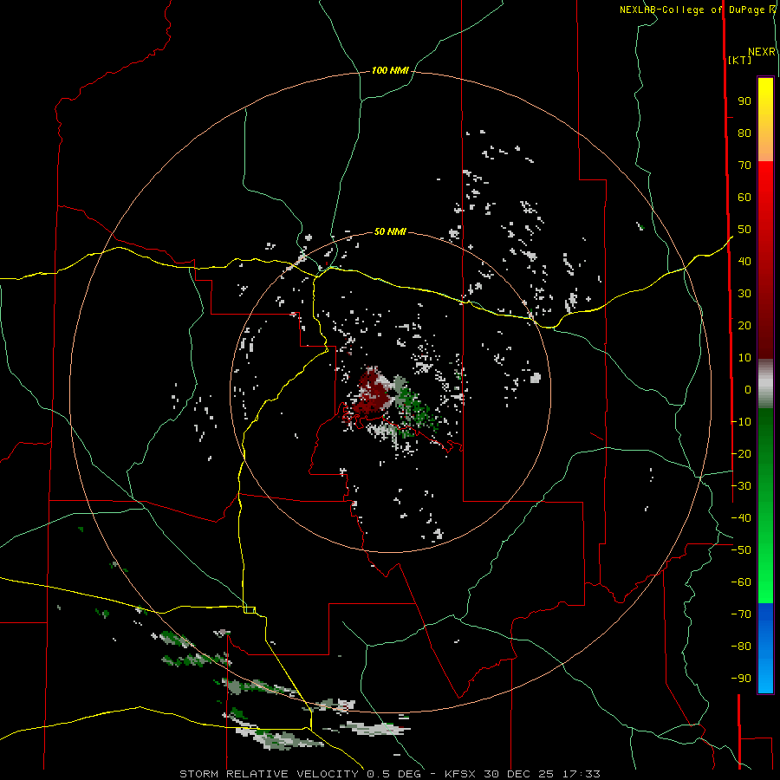This screenshot has height=780, width=780.
Task: Pick the bright red segment of the color scale
Action: [765, 184]
